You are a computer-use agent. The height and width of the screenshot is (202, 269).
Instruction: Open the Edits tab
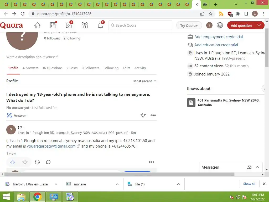[x=126, y=68]
